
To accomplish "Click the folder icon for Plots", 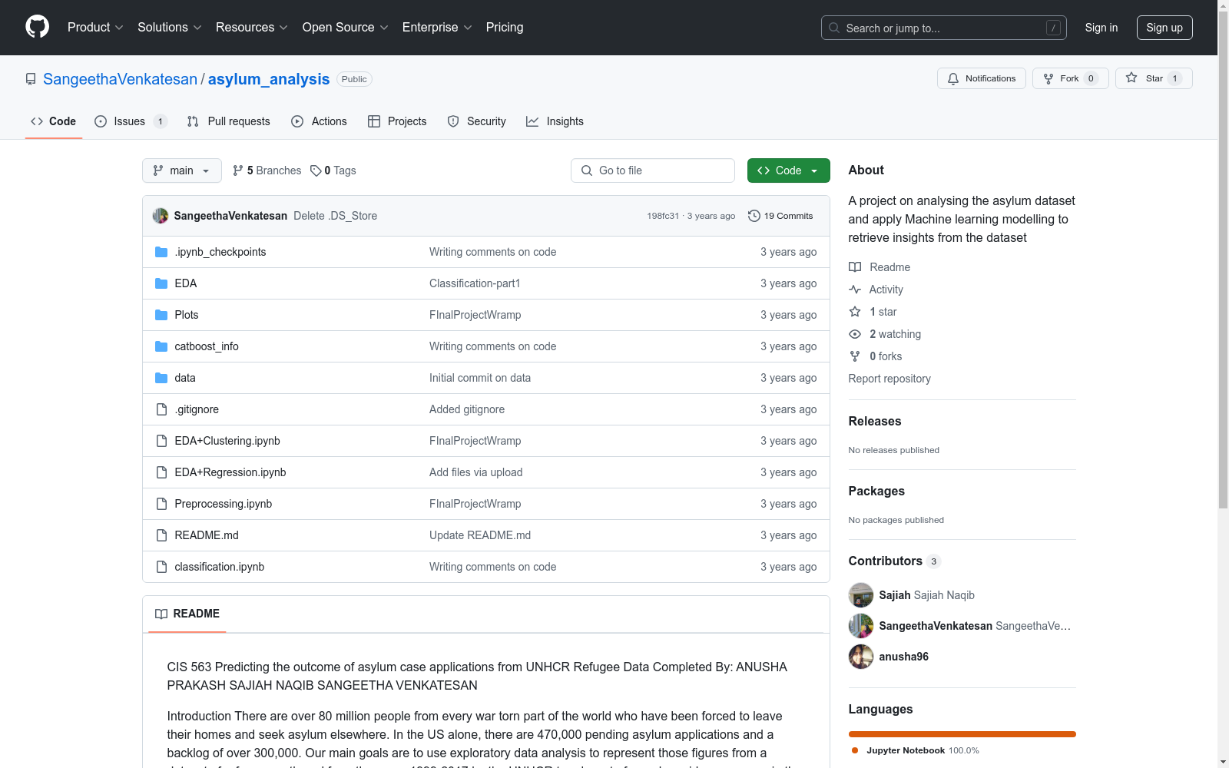I will point(161,315).
